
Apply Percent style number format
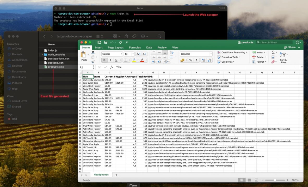[x=190, y=60]
